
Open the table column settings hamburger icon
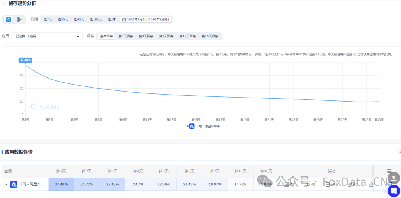[x=389, y=171]
